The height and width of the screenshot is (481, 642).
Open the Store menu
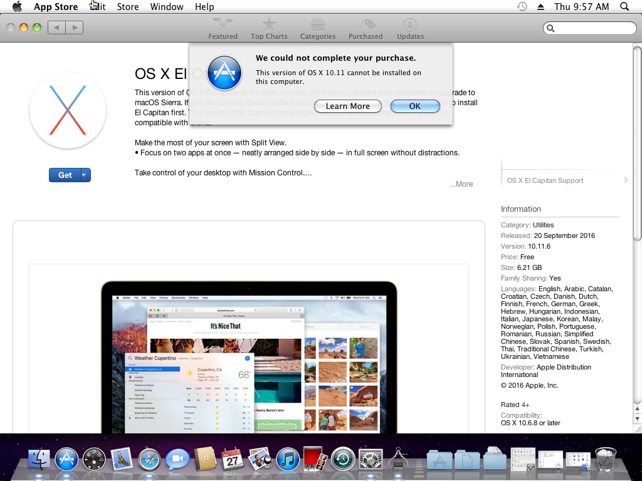[128, 6]
